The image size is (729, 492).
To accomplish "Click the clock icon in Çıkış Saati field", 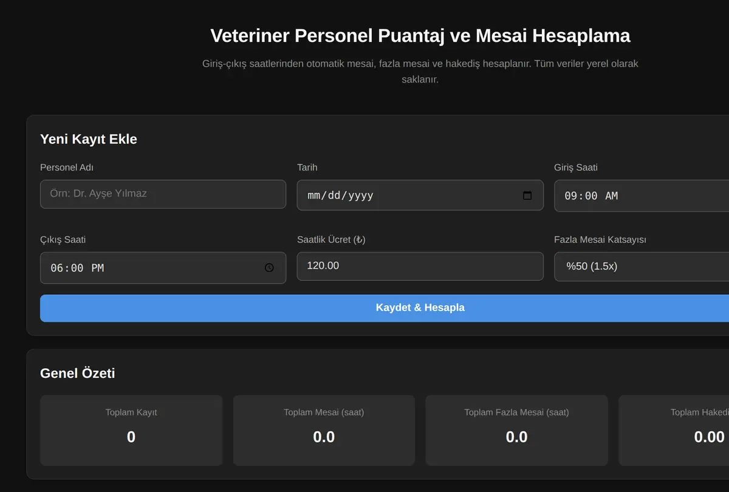I will [x=269, y=268].
